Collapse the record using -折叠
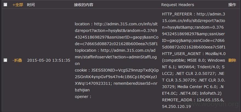The width and height of the screenshot is (241, 112). coord(17,60)
